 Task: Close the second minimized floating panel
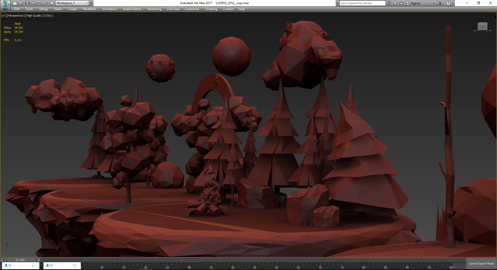pos(75,266)
